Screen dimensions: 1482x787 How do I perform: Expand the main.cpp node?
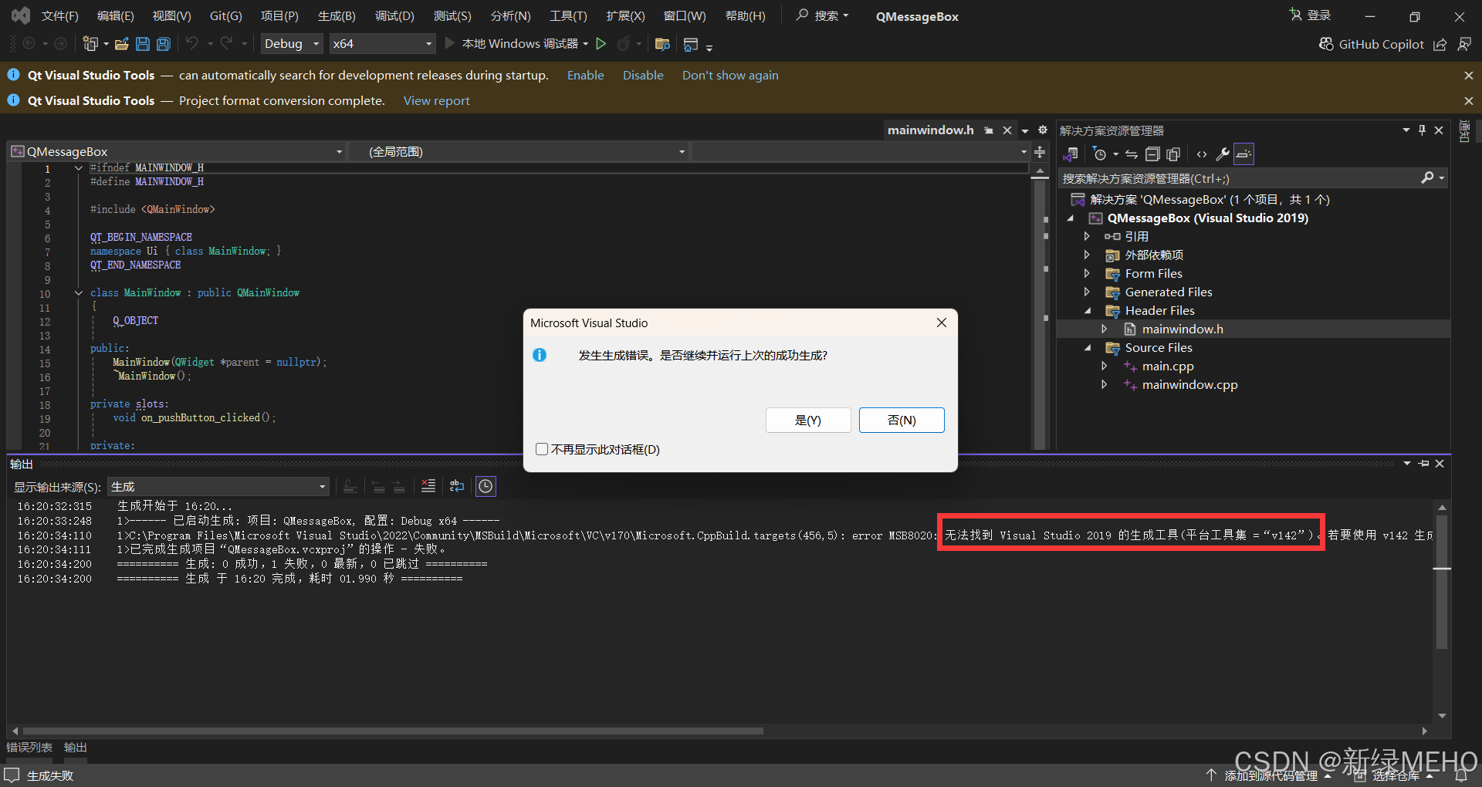click(x=1105, y=366)
